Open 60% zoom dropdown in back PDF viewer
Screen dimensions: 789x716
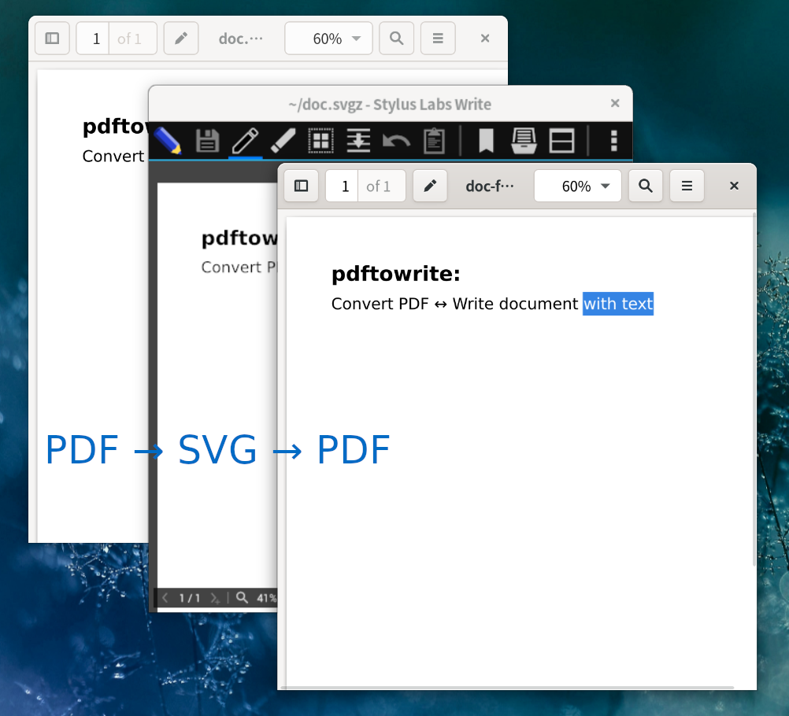pos(328,39)
